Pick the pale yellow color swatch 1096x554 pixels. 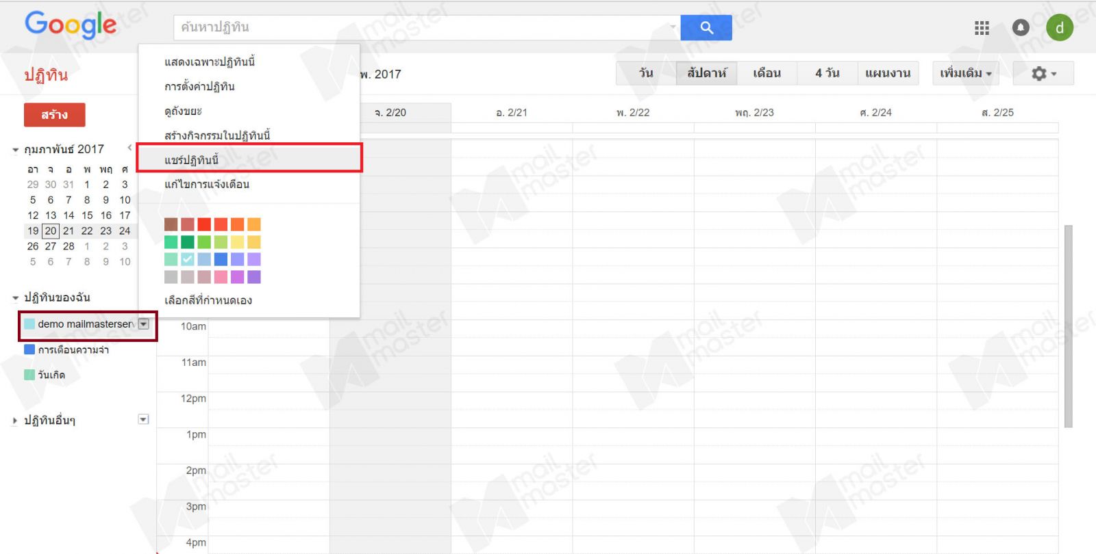[x=237, y=242]
